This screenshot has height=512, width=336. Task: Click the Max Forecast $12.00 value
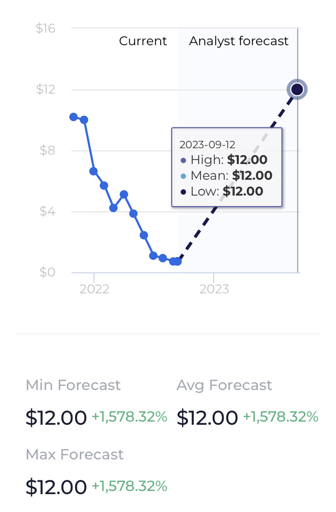56,487
